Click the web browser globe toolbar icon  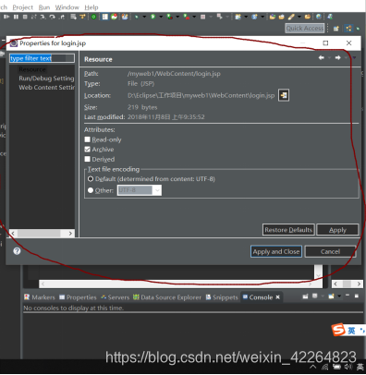pyautogui.click(x=319, y=17)
